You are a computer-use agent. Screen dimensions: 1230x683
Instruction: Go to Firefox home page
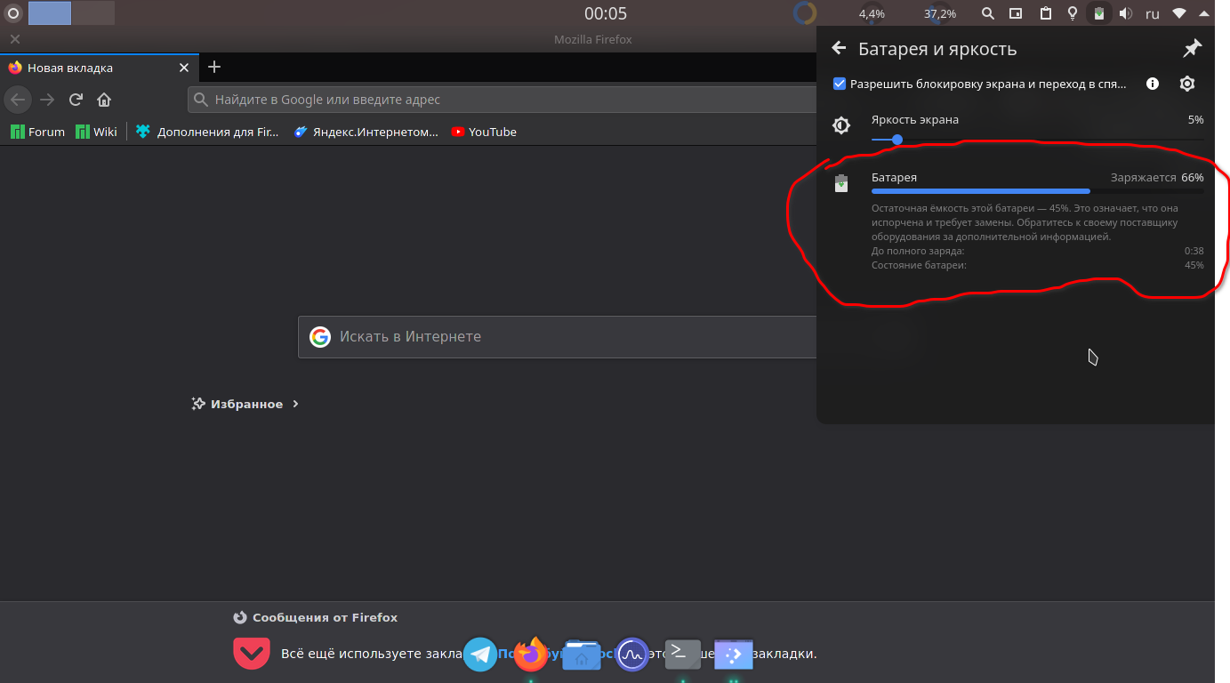click(x=104, y=100)
